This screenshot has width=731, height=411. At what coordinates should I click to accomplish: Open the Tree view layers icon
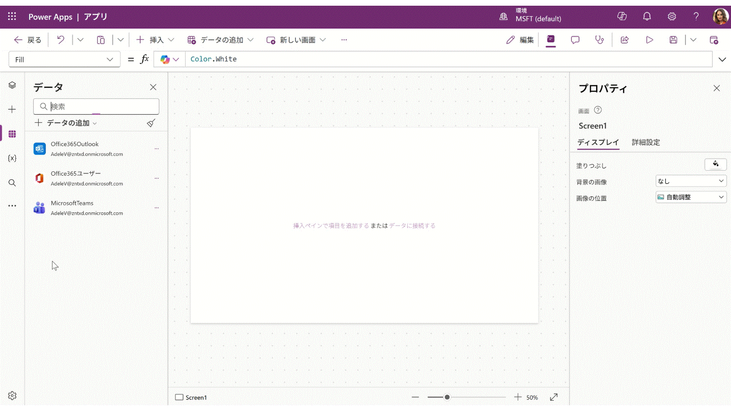pos(12,85)
